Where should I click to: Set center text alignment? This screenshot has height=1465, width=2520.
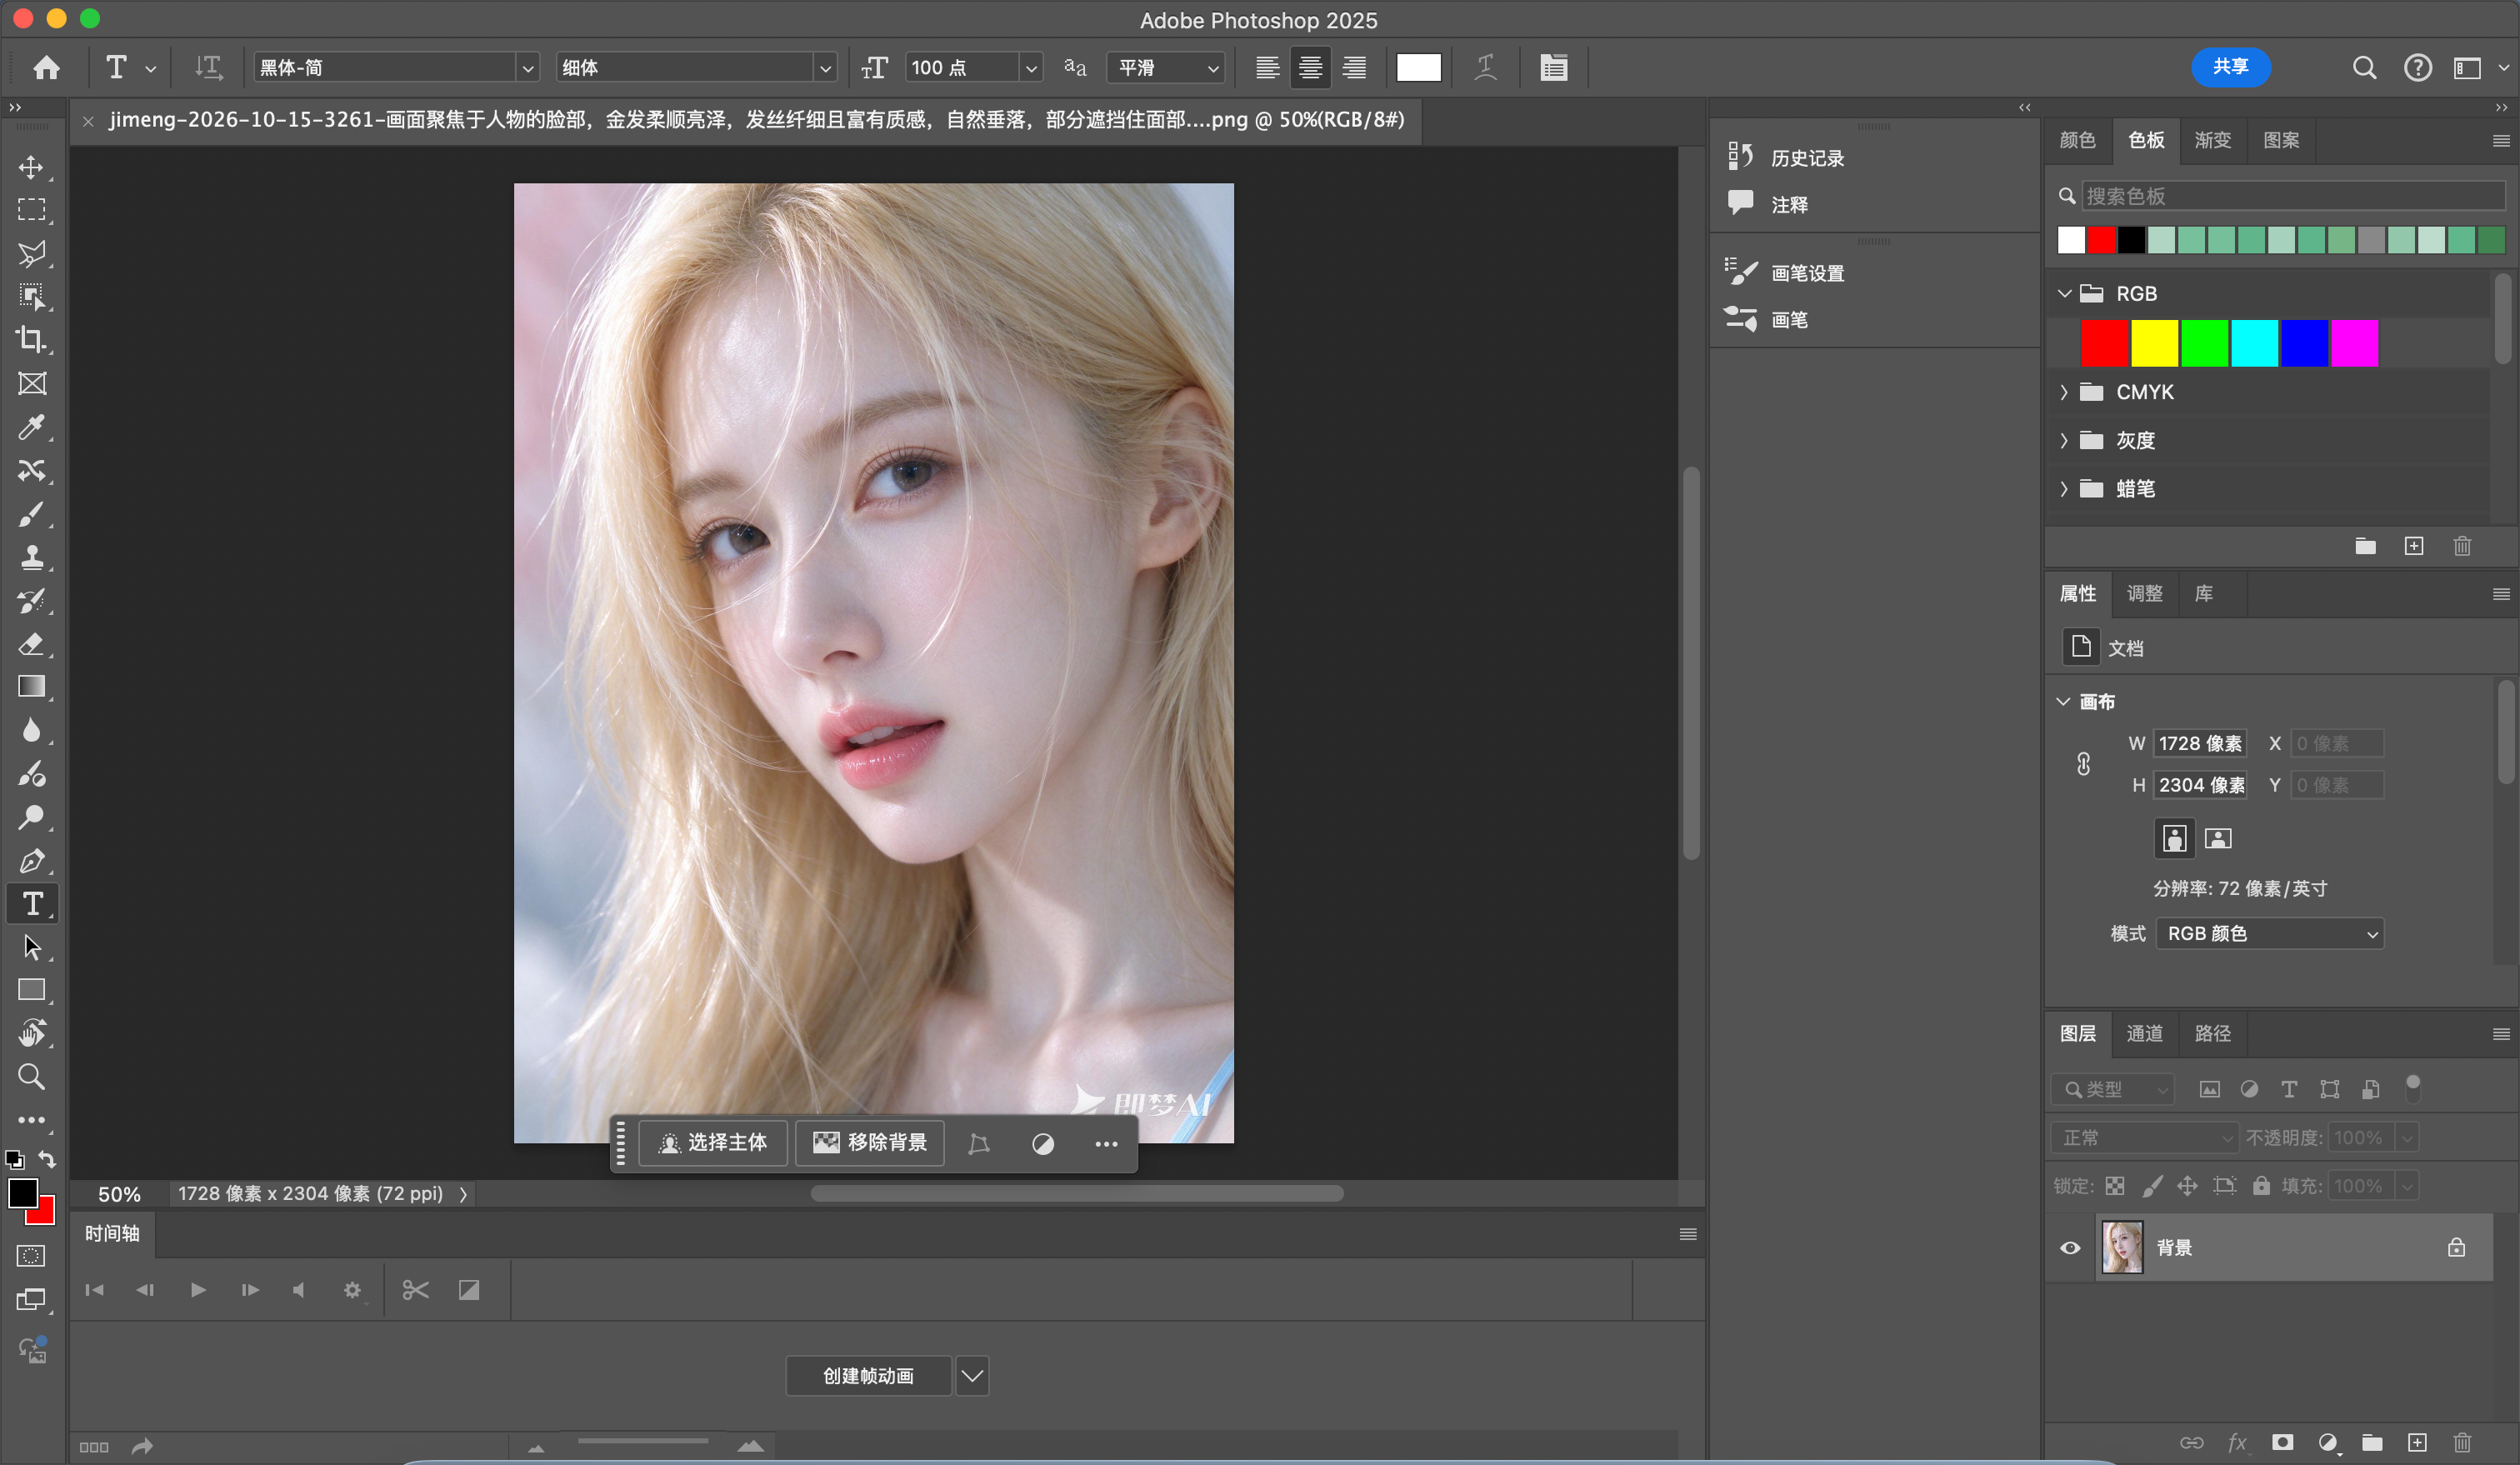coord(1310,67)
